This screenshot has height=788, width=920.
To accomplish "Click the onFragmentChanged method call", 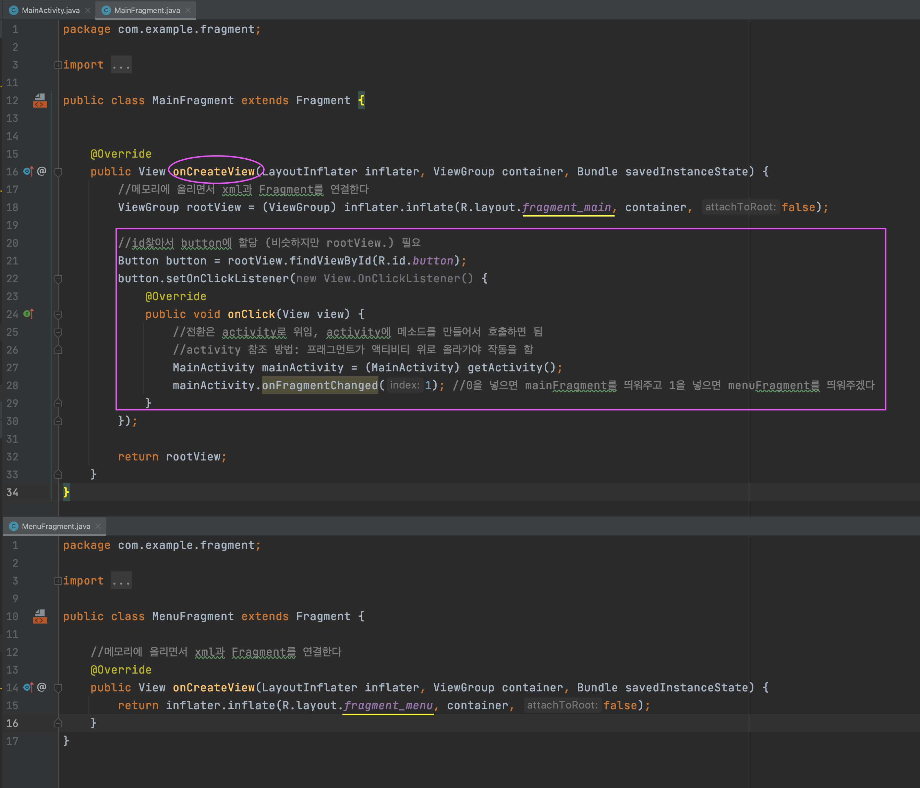I will (319, 385).
